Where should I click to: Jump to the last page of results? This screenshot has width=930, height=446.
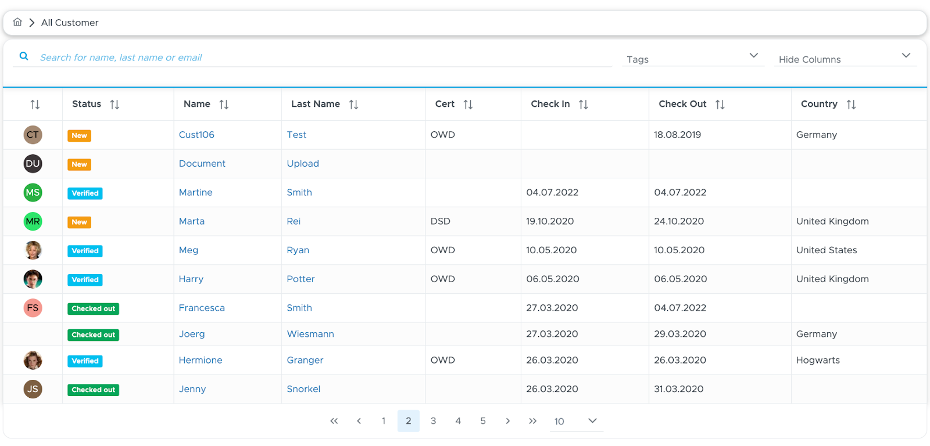click(x=533, y=421)
